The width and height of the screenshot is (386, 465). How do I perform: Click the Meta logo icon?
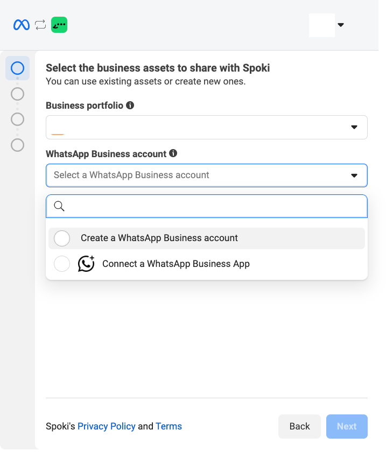[22, 25]
